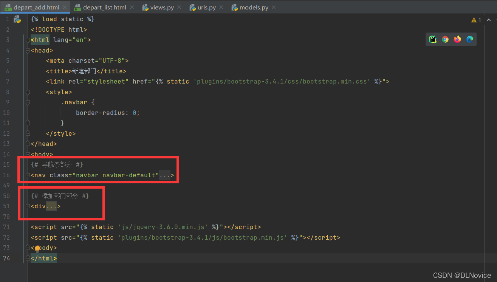The height and width of the screenshot is (282, 497).
Task: Expand the folded nav element on line 16
Action: coord(28,175)
